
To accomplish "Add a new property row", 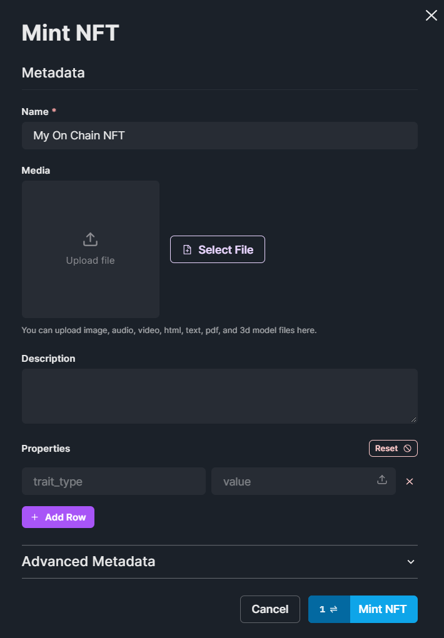I will 58,517.
